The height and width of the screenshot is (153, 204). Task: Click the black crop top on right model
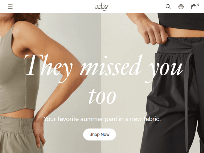(x=181, y=21)
